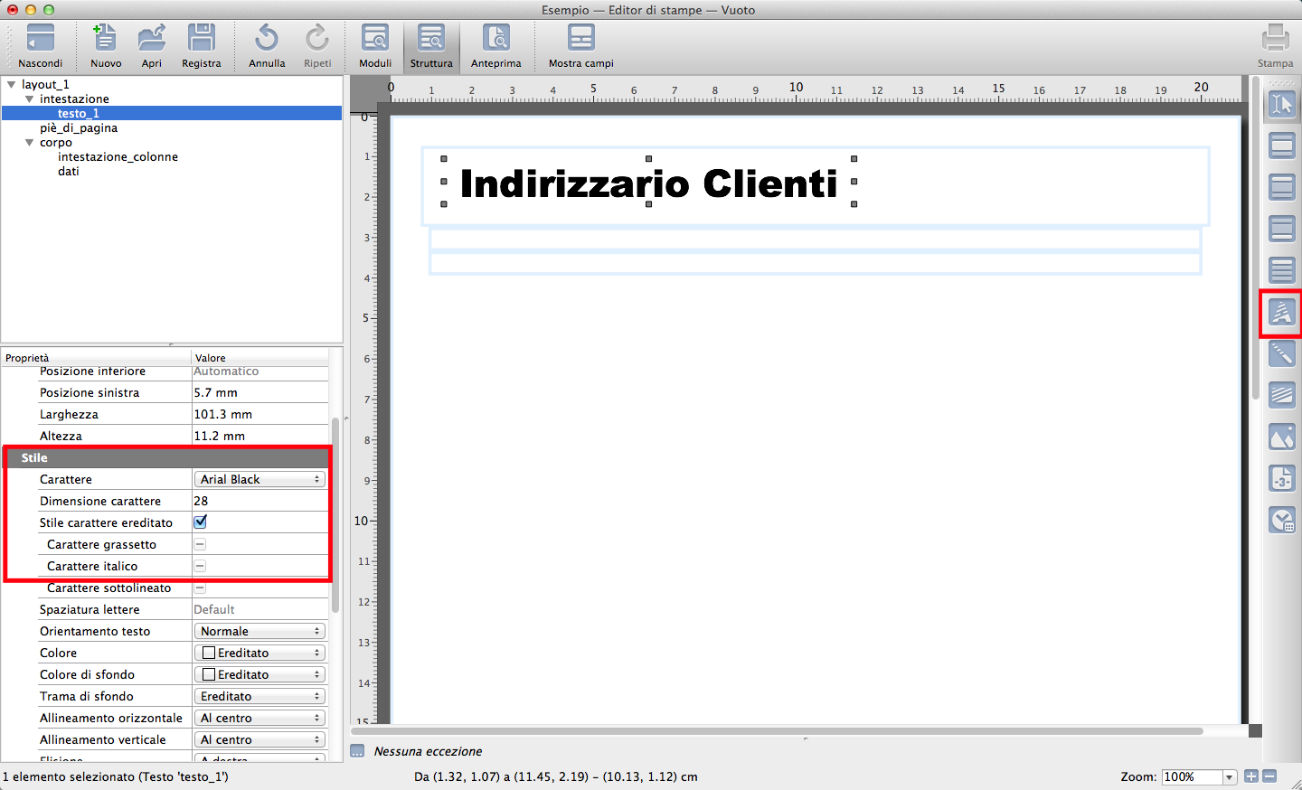Create a new layout with Nuovo
Screen dimensions: 1302x790
tap(105, 39)
